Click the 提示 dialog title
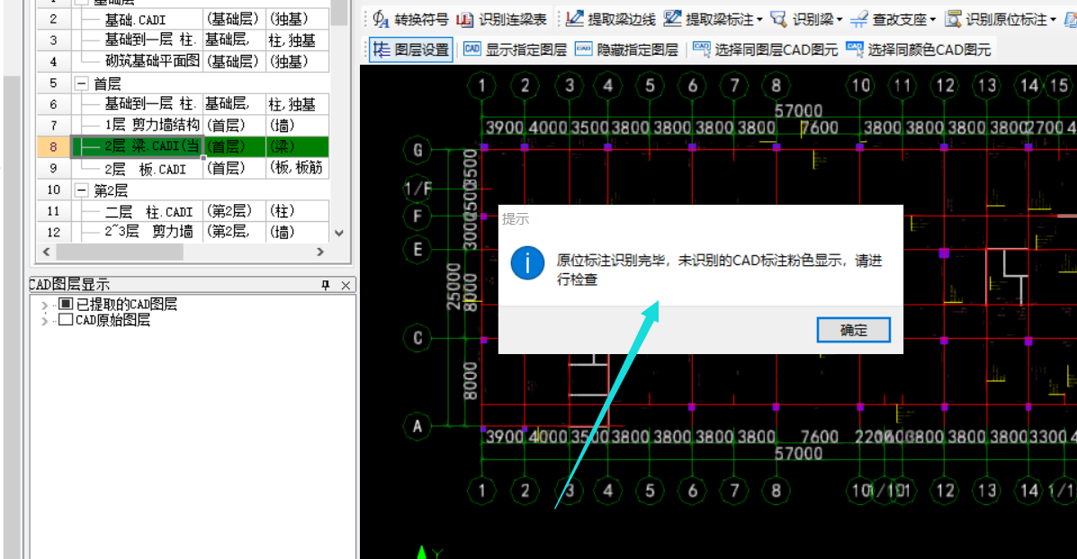 tap(516, 218)
